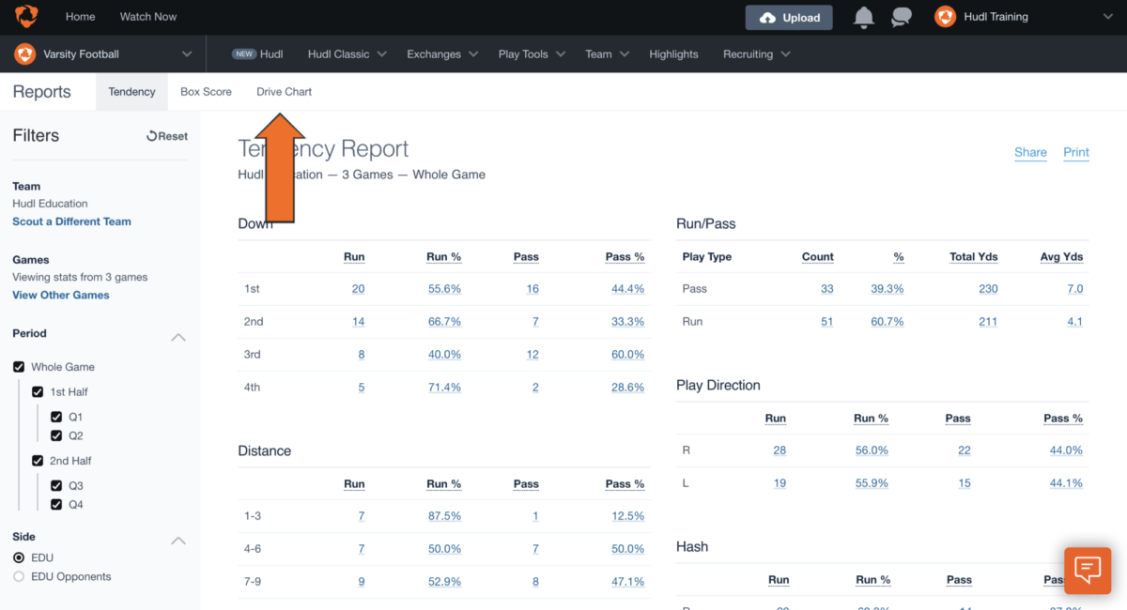The height and width of the screenshot is (610, 1127).
Task: Switch to the Tendency tab
Action: 131,92
